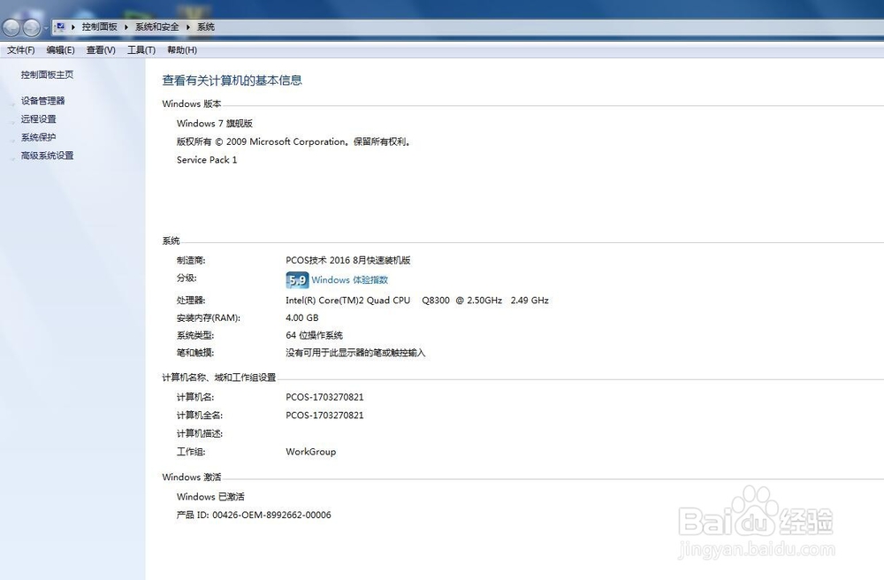Click the Service Pack 1 text
Image resolution: width=884 pixels, height=580 pixels.
(207, 160)
